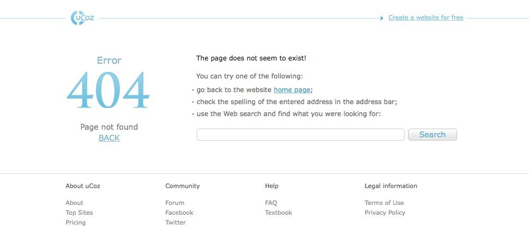
Task: Click the Legal information footer heading
Action: pos(391,186)
